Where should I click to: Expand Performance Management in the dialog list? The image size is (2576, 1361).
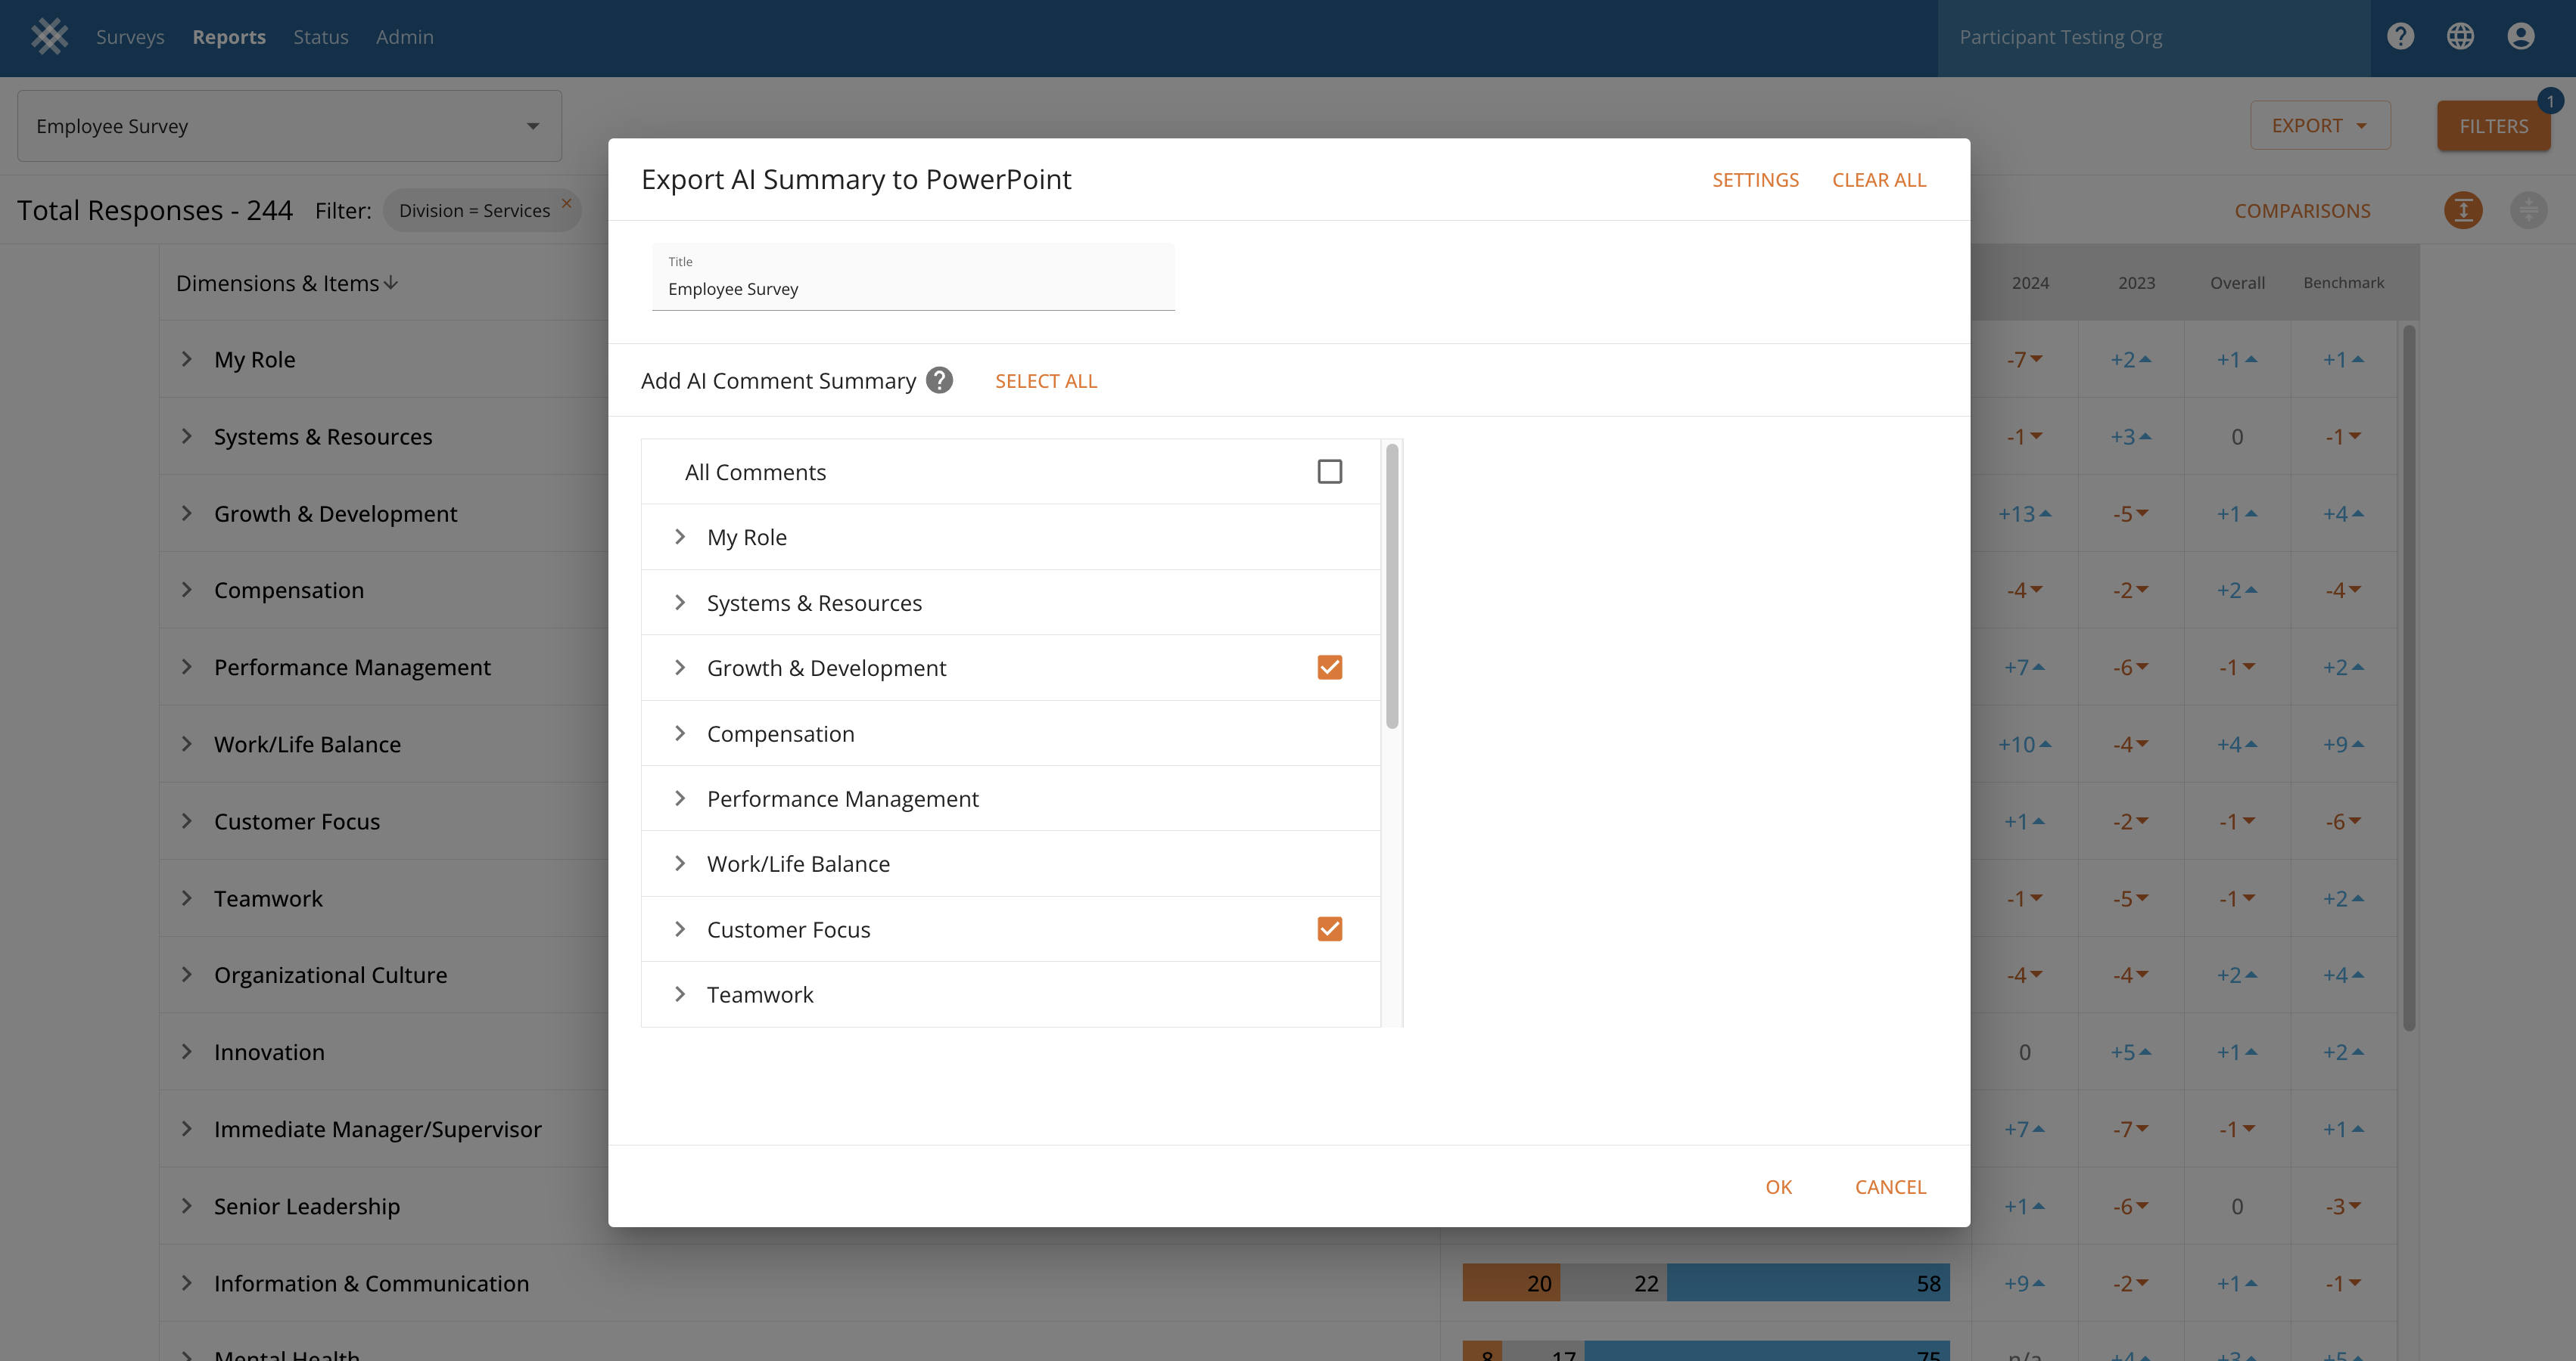pos(680,798)
